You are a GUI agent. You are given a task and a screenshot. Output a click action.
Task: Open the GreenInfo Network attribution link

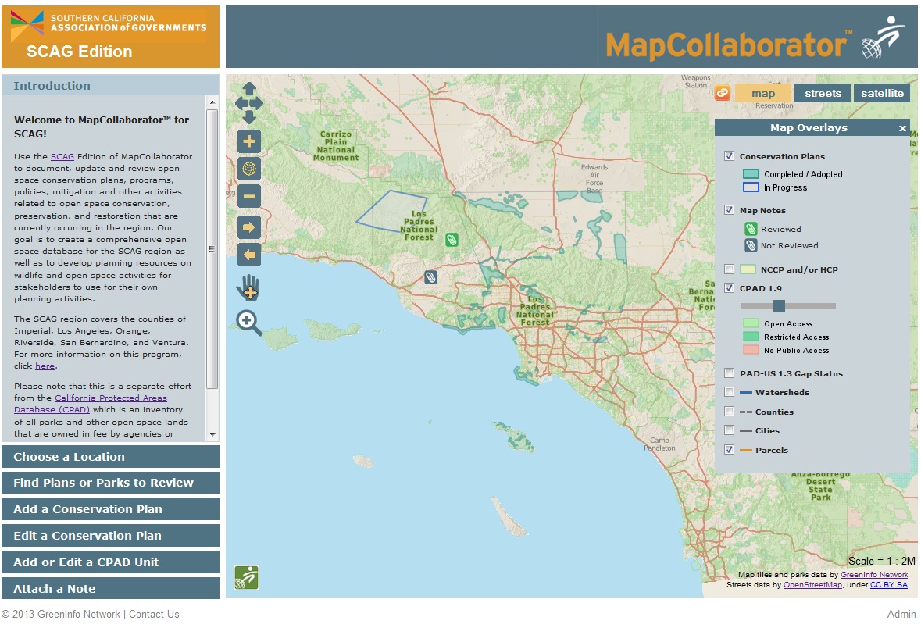(874, 575)
